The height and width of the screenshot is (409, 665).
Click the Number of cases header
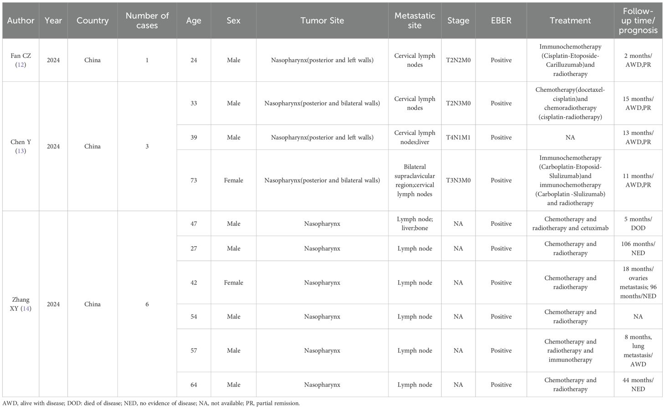tap(147, 20)
